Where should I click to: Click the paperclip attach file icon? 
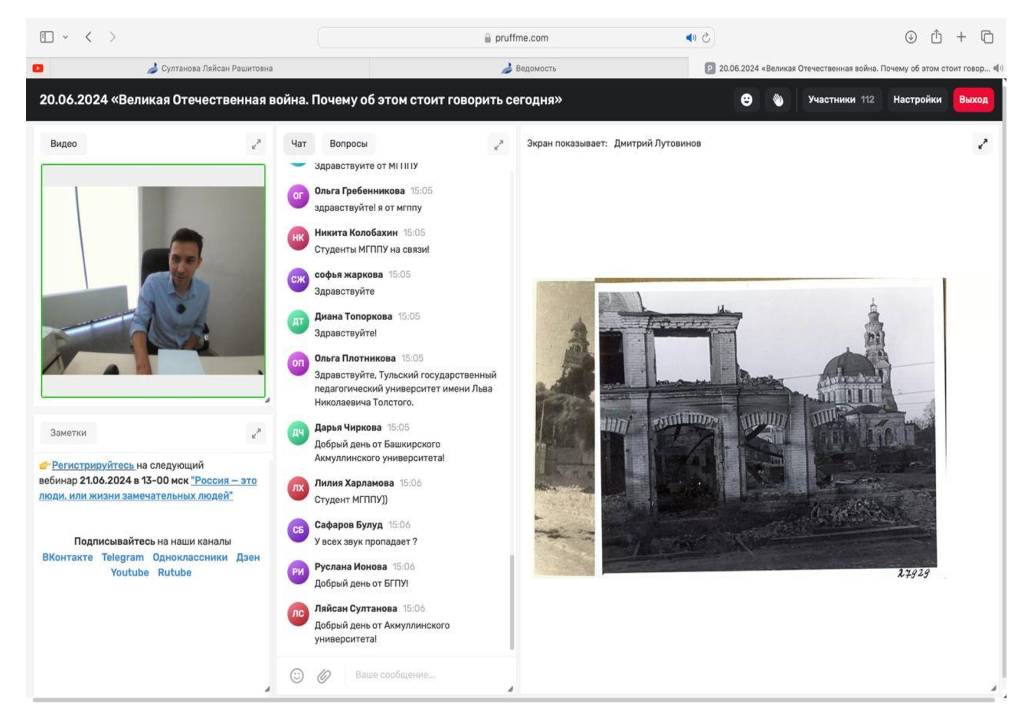click(324, 676)
